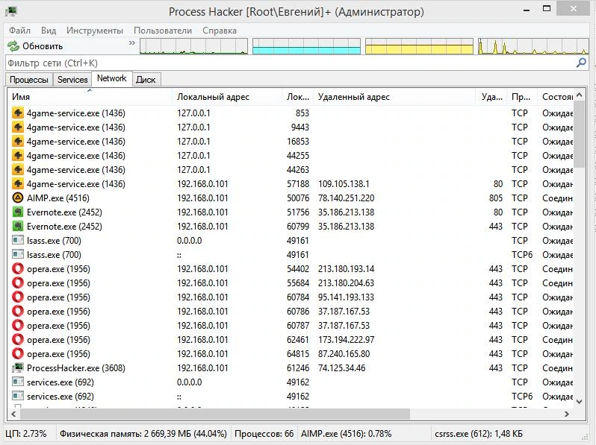596x445 pixels.
Task: Switch to the Диск tab
Action: (x=146, y=80)
